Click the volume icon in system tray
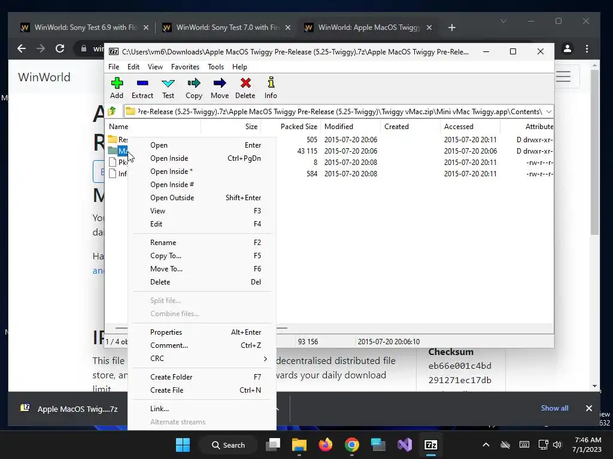613x459 pixels. pyautogui.click(x=557, y=445)
